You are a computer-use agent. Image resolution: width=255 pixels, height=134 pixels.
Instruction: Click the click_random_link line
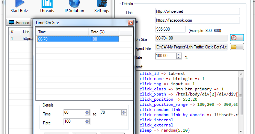[x=160, y=110]
